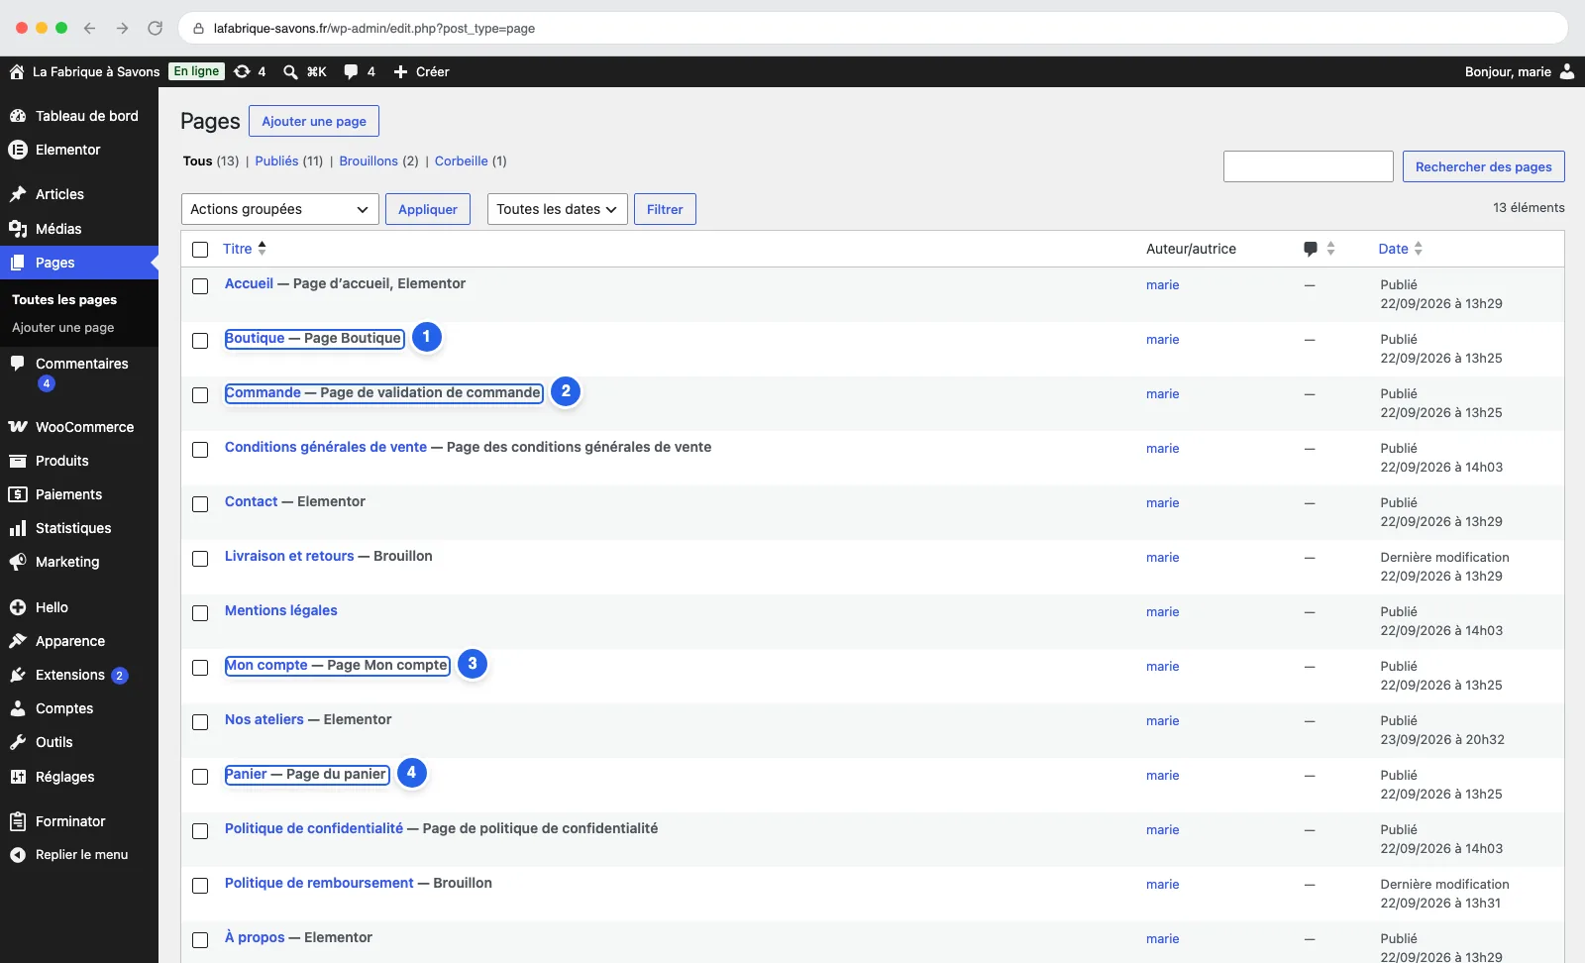Open Statistiques bar chart icon
This screenshot has width=1585, height=963.
pyautogui.click(x=18, y=528)
